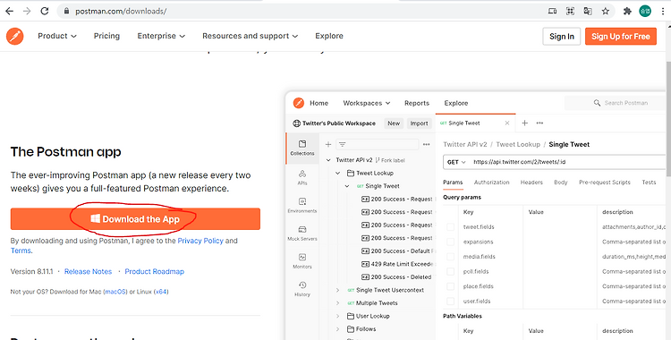
Task: Open the Release Notes link
Action: point(89,271)
